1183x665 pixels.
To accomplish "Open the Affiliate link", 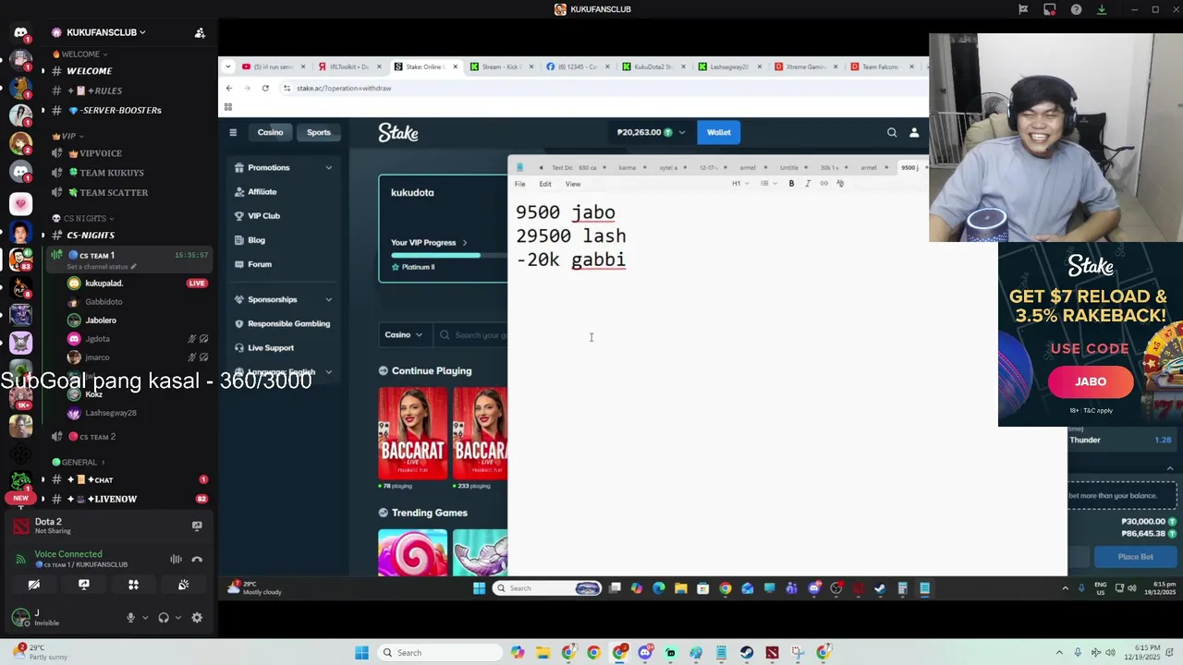I will (262, 191).
